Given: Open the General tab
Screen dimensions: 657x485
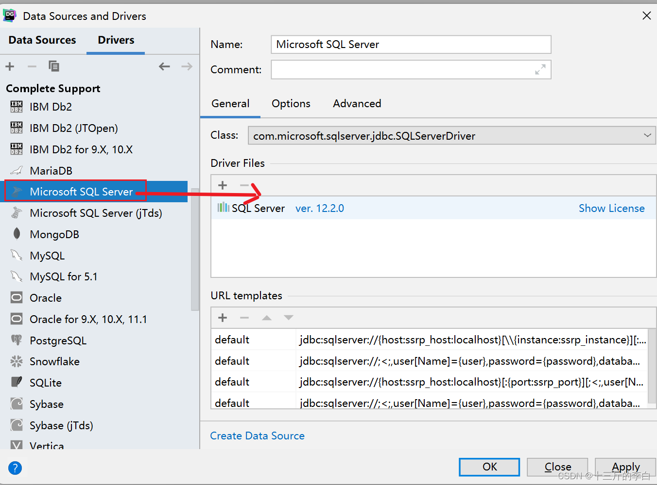Looking at the screenshot, I should click(x=230, y=104).
